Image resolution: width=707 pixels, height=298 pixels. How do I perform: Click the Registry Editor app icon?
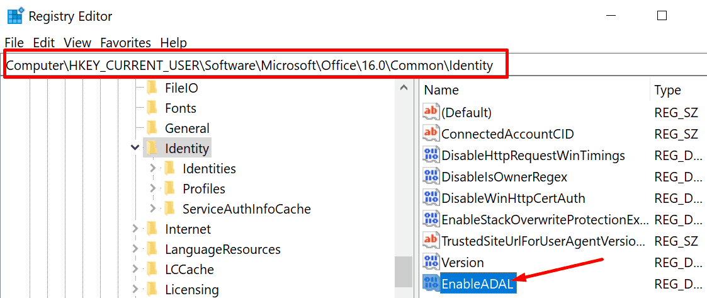tap(15, 16)
